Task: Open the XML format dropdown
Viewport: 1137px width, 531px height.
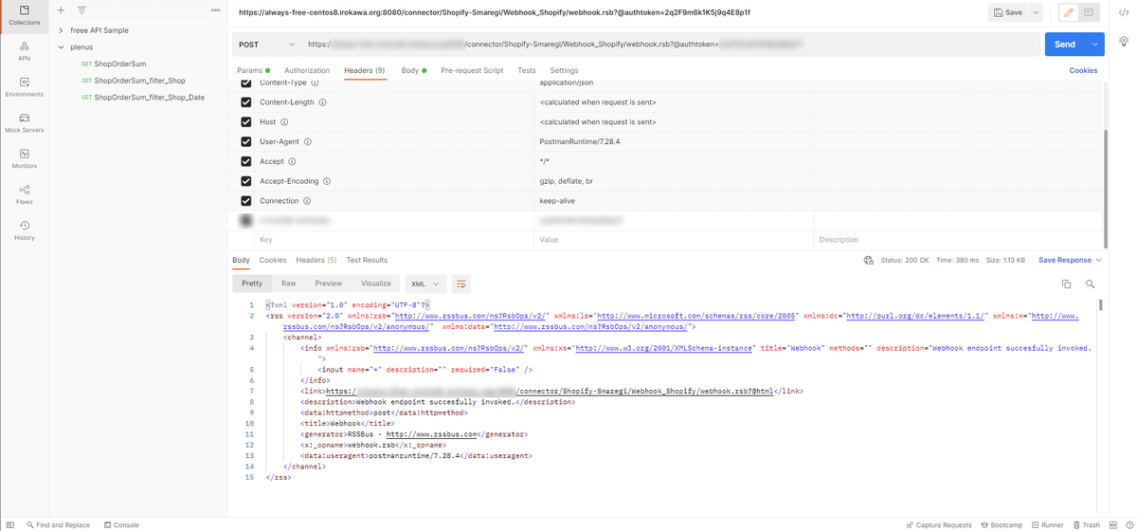Action: pos(425,284)
